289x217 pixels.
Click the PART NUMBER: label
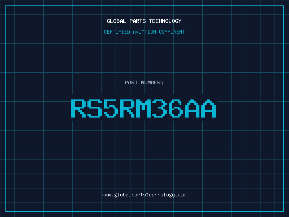click(144, 82)
